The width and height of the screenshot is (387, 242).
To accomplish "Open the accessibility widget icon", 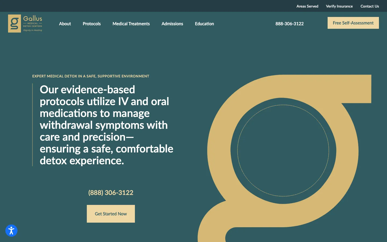I will [11, 231].
